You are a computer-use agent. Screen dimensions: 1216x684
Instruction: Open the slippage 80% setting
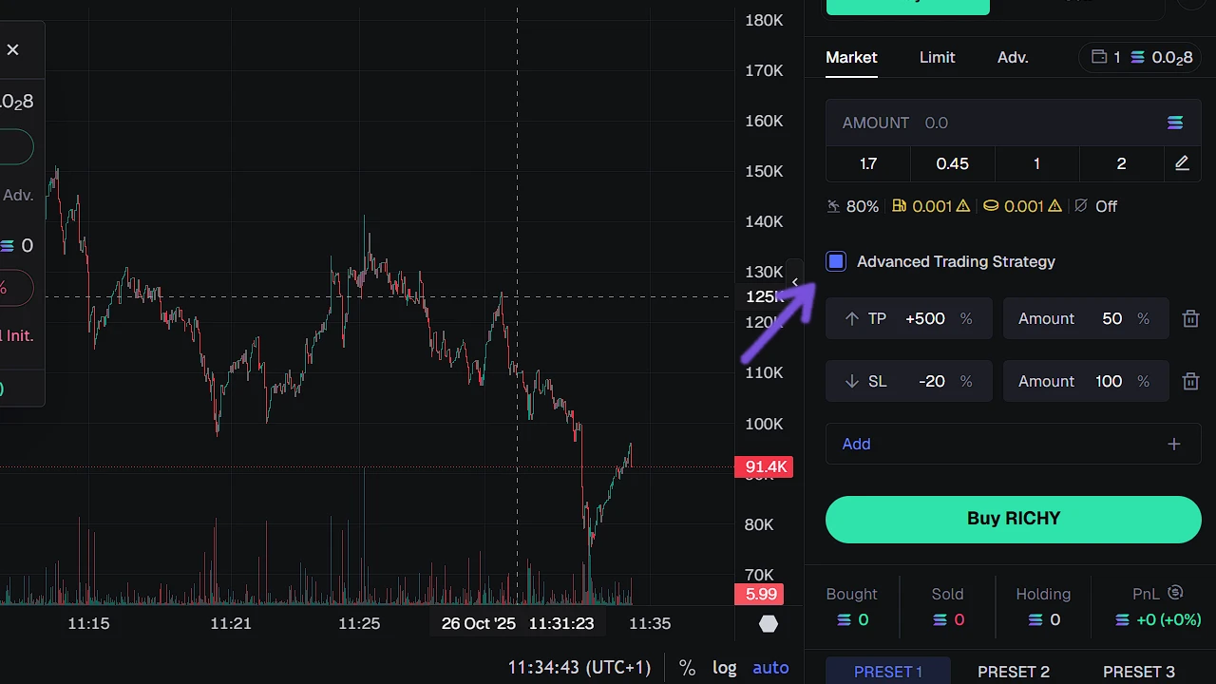pos(852,206)
